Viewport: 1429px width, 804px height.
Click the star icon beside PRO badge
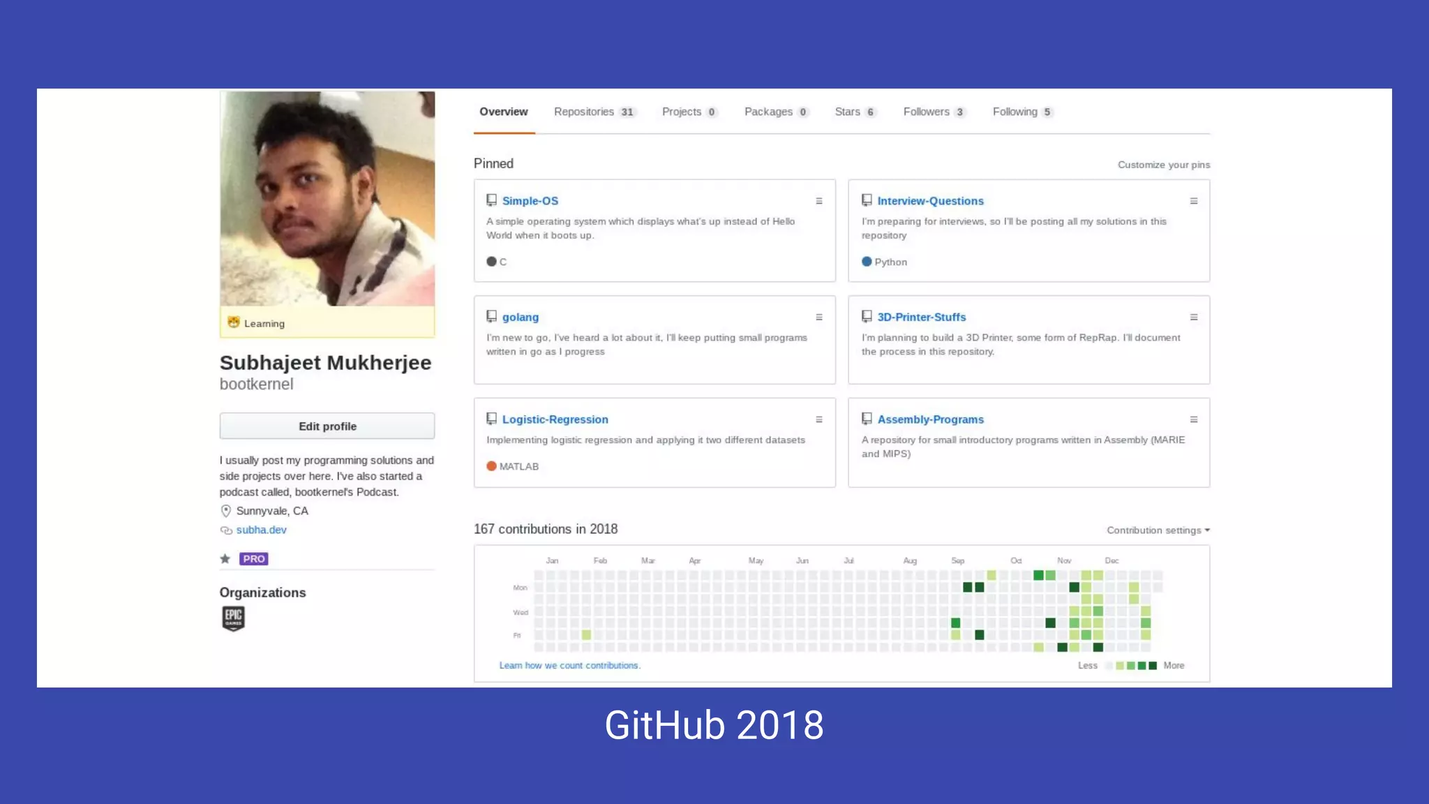point(225,558)
